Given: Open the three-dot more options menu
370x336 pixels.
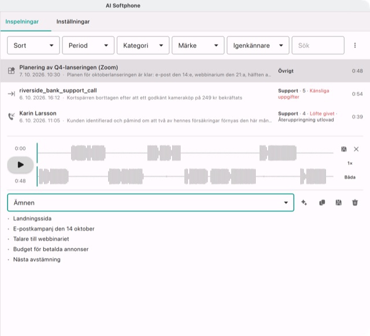Looking at the screenshot, I should click(355, 45).
